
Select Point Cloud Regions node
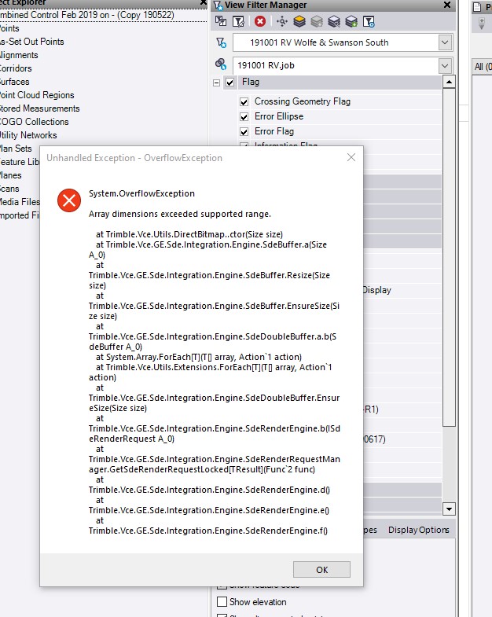point(37,95)
